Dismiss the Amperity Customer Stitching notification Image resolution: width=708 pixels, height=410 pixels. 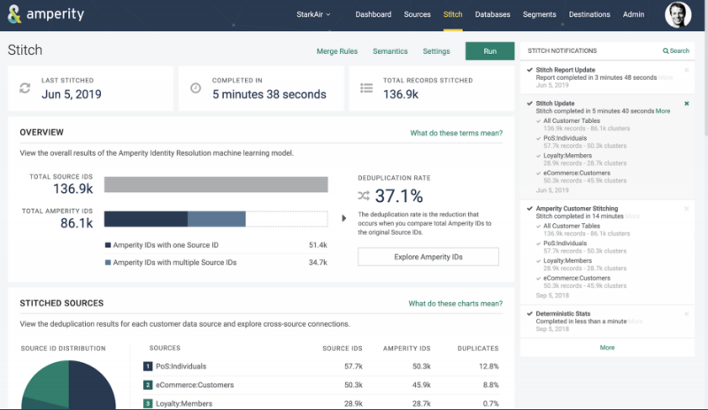point(687,209)
